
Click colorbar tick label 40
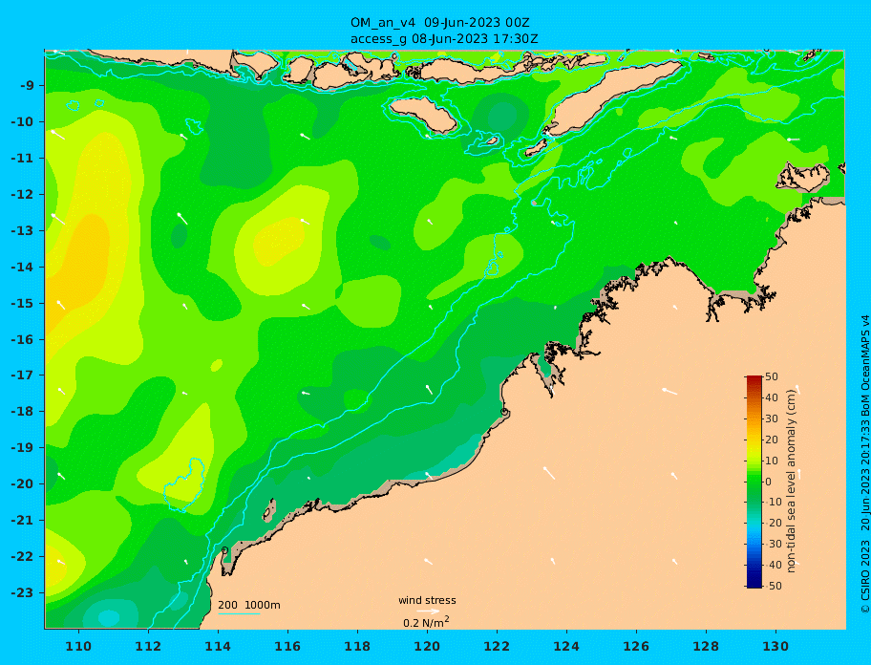772,397
